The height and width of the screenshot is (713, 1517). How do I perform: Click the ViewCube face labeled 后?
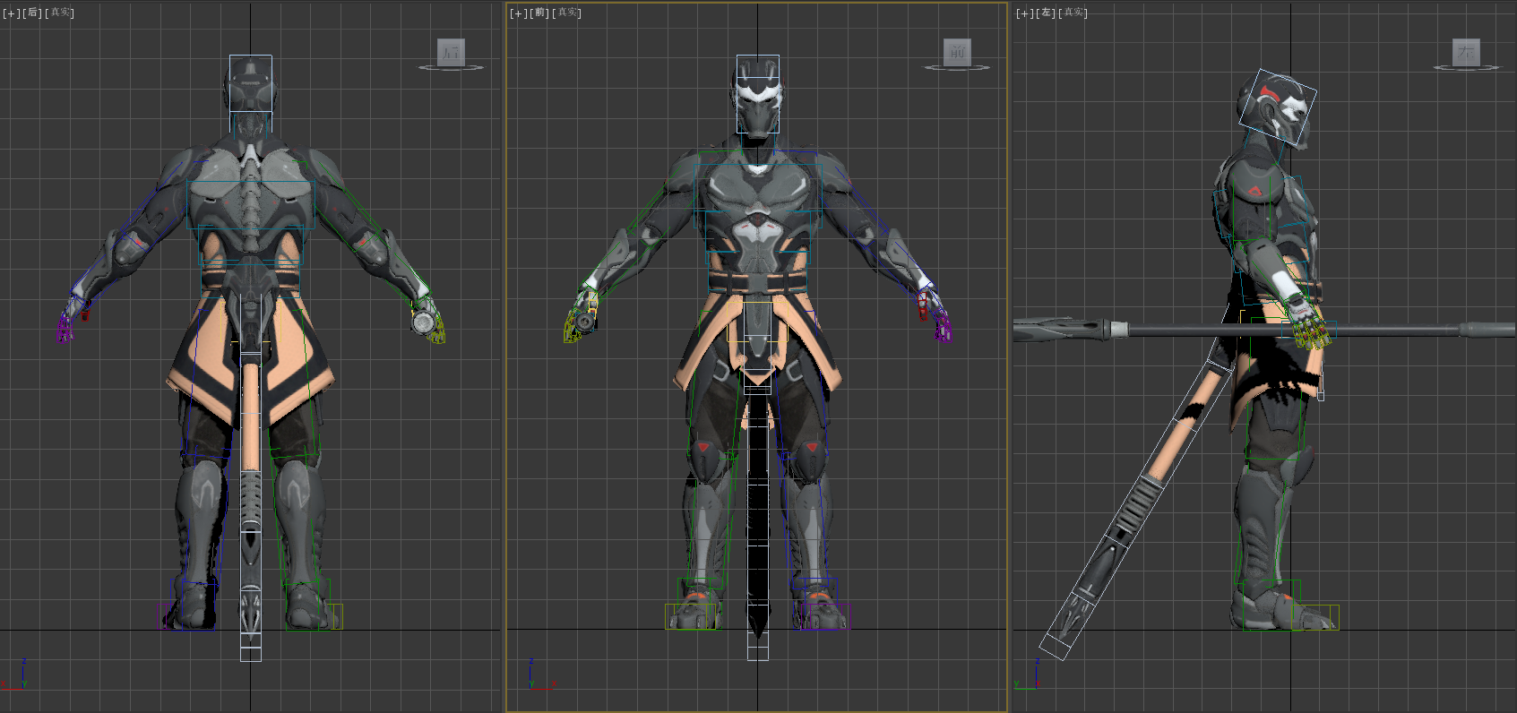point(451,52)
